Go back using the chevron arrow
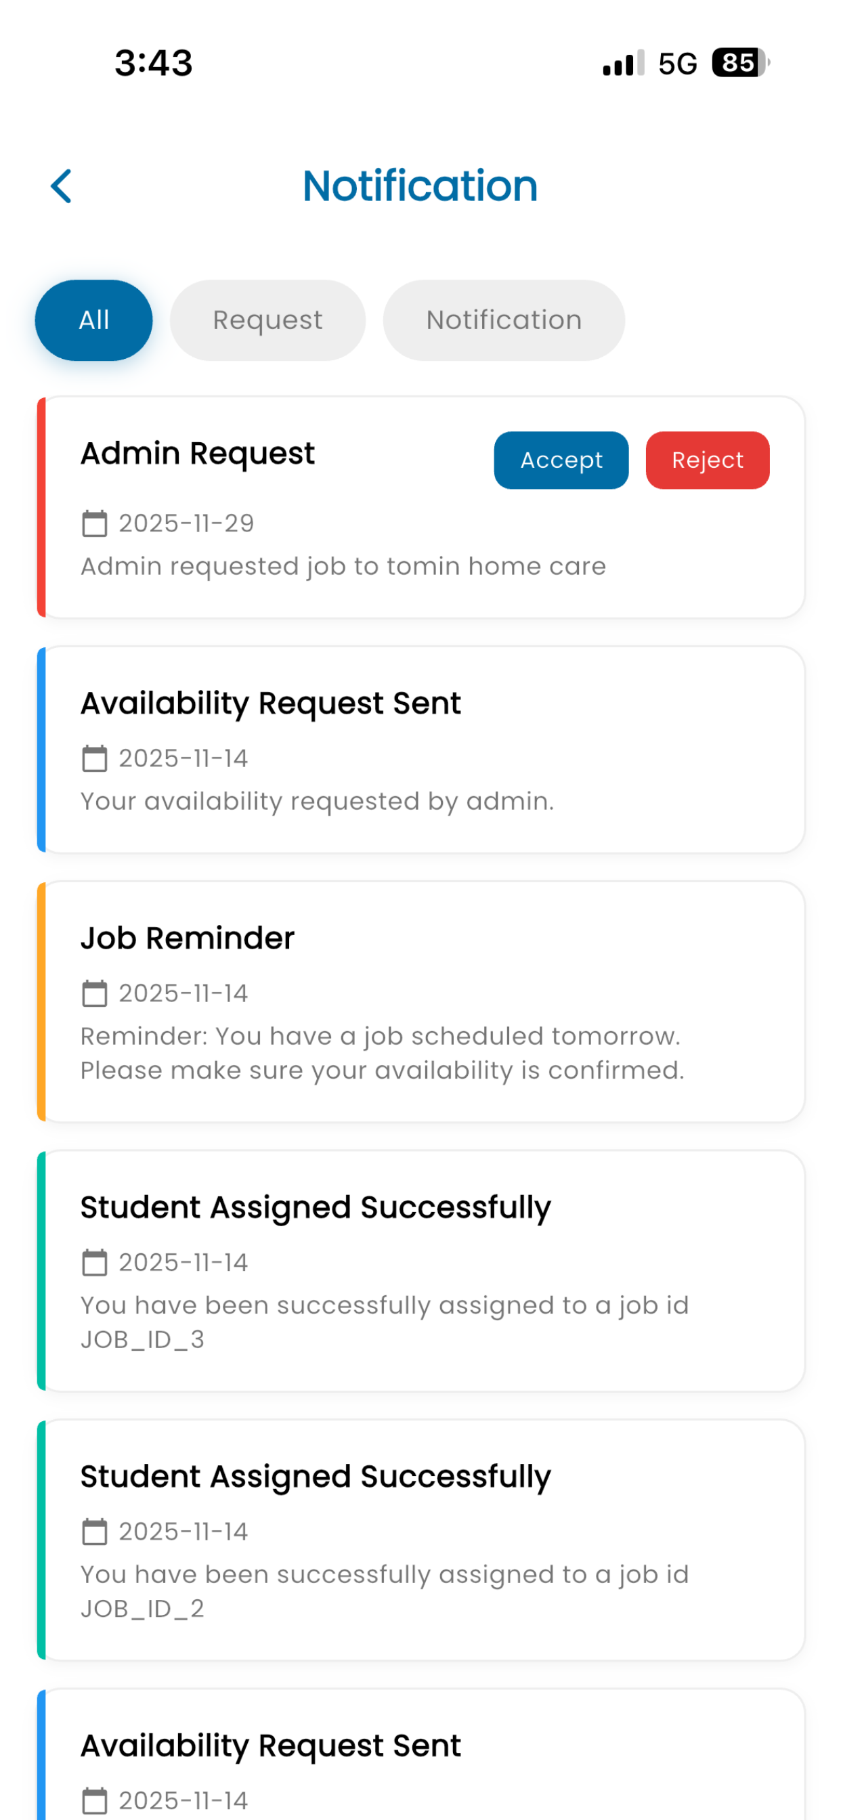Viewport: 841px width, 1820px height. [62, 186]
